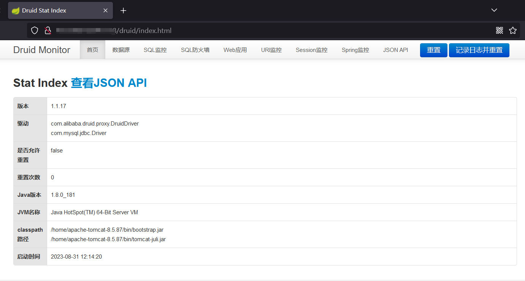Screen dimensions: 525x281
Task: Click the Stat Index heading text
Action: tap(40, 83)
